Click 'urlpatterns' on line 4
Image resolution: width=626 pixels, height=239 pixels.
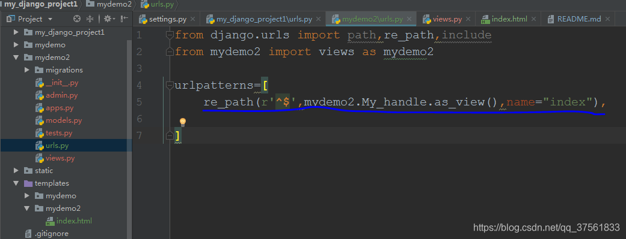pyautogui.click(x=214, y=86)
